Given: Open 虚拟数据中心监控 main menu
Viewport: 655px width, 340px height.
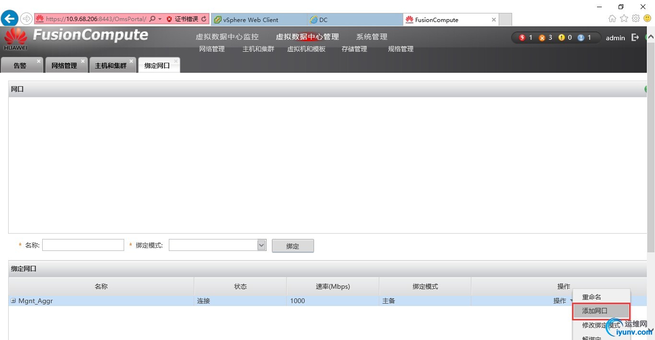Looking at the screenshot, I should pos(227,37).
